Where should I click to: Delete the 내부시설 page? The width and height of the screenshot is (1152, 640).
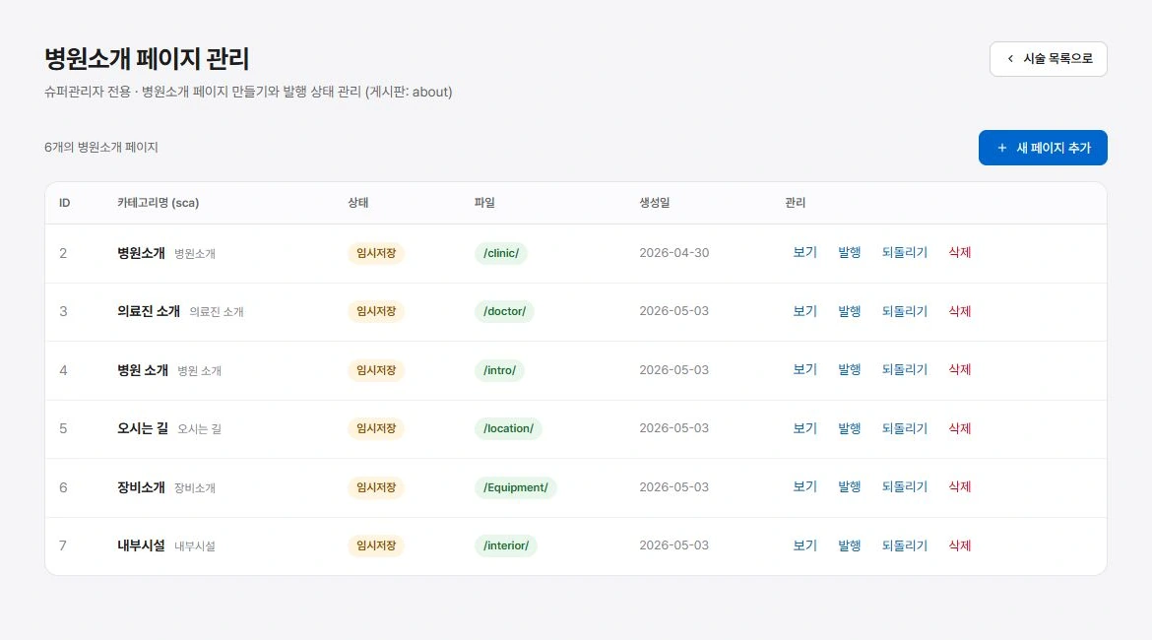(x=960, y=545)
